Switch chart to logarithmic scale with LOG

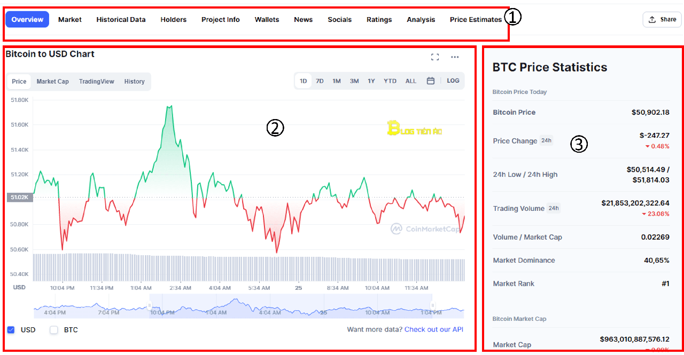[453, 81]
